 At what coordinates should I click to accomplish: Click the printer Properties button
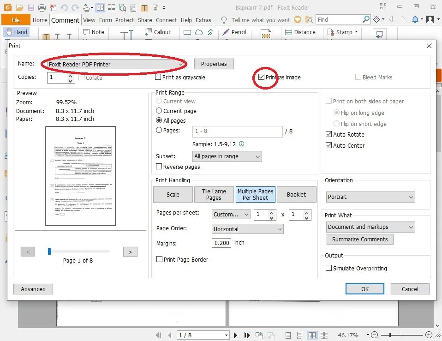coord(214,64)
